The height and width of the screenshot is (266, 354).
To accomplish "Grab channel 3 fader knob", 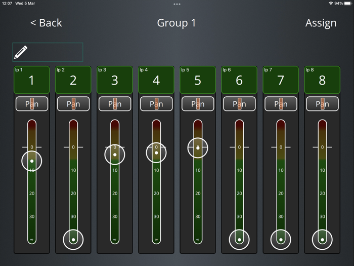I will pos(115,155).
